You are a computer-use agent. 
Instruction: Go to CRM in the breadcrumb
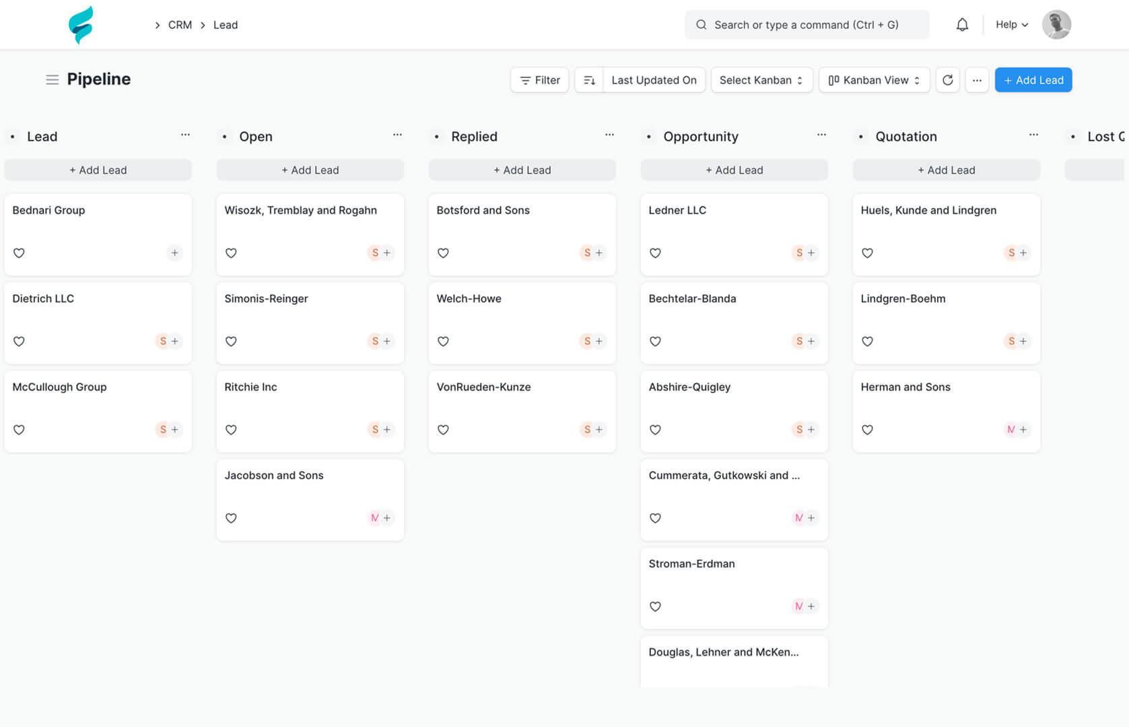pyautogui.click(x=180, y=25)
